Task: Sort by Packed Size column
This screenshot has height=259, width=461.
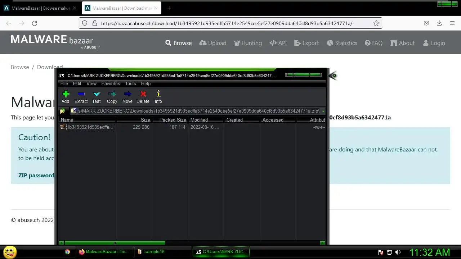Action: [170, 120]
